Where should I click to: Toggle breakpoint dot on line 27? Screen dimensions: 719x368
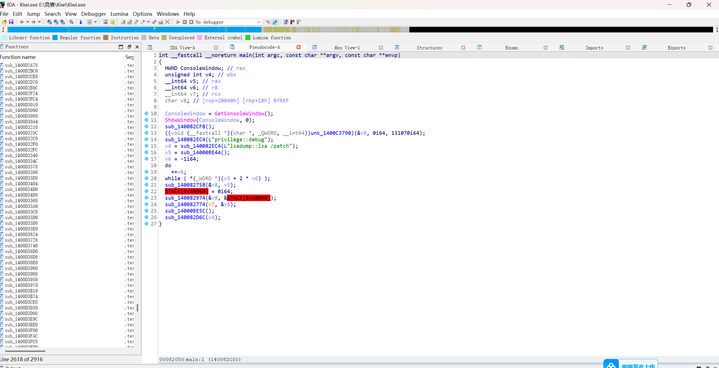click(x=146, y=224)
